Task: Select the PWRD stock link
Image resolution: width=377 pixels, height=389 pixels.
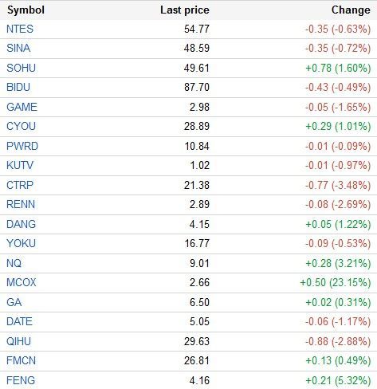Action: tap(22, 146)
